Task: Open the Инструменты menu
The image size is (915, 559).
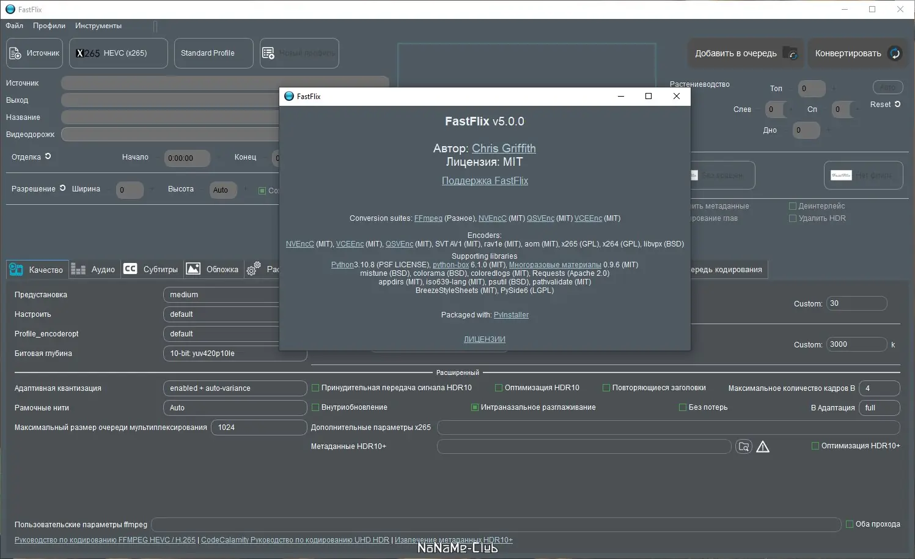Action: [x=98, y=26]
